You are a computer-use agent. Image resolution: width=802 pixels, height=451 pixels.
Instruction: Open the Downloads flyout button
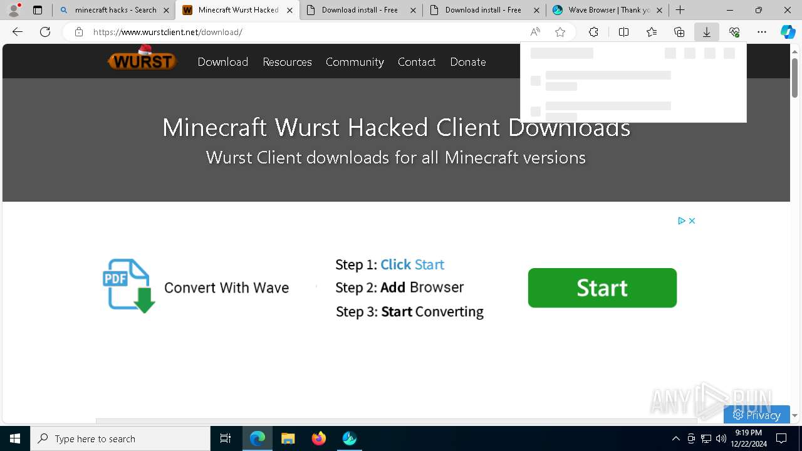tap(707, 32)
